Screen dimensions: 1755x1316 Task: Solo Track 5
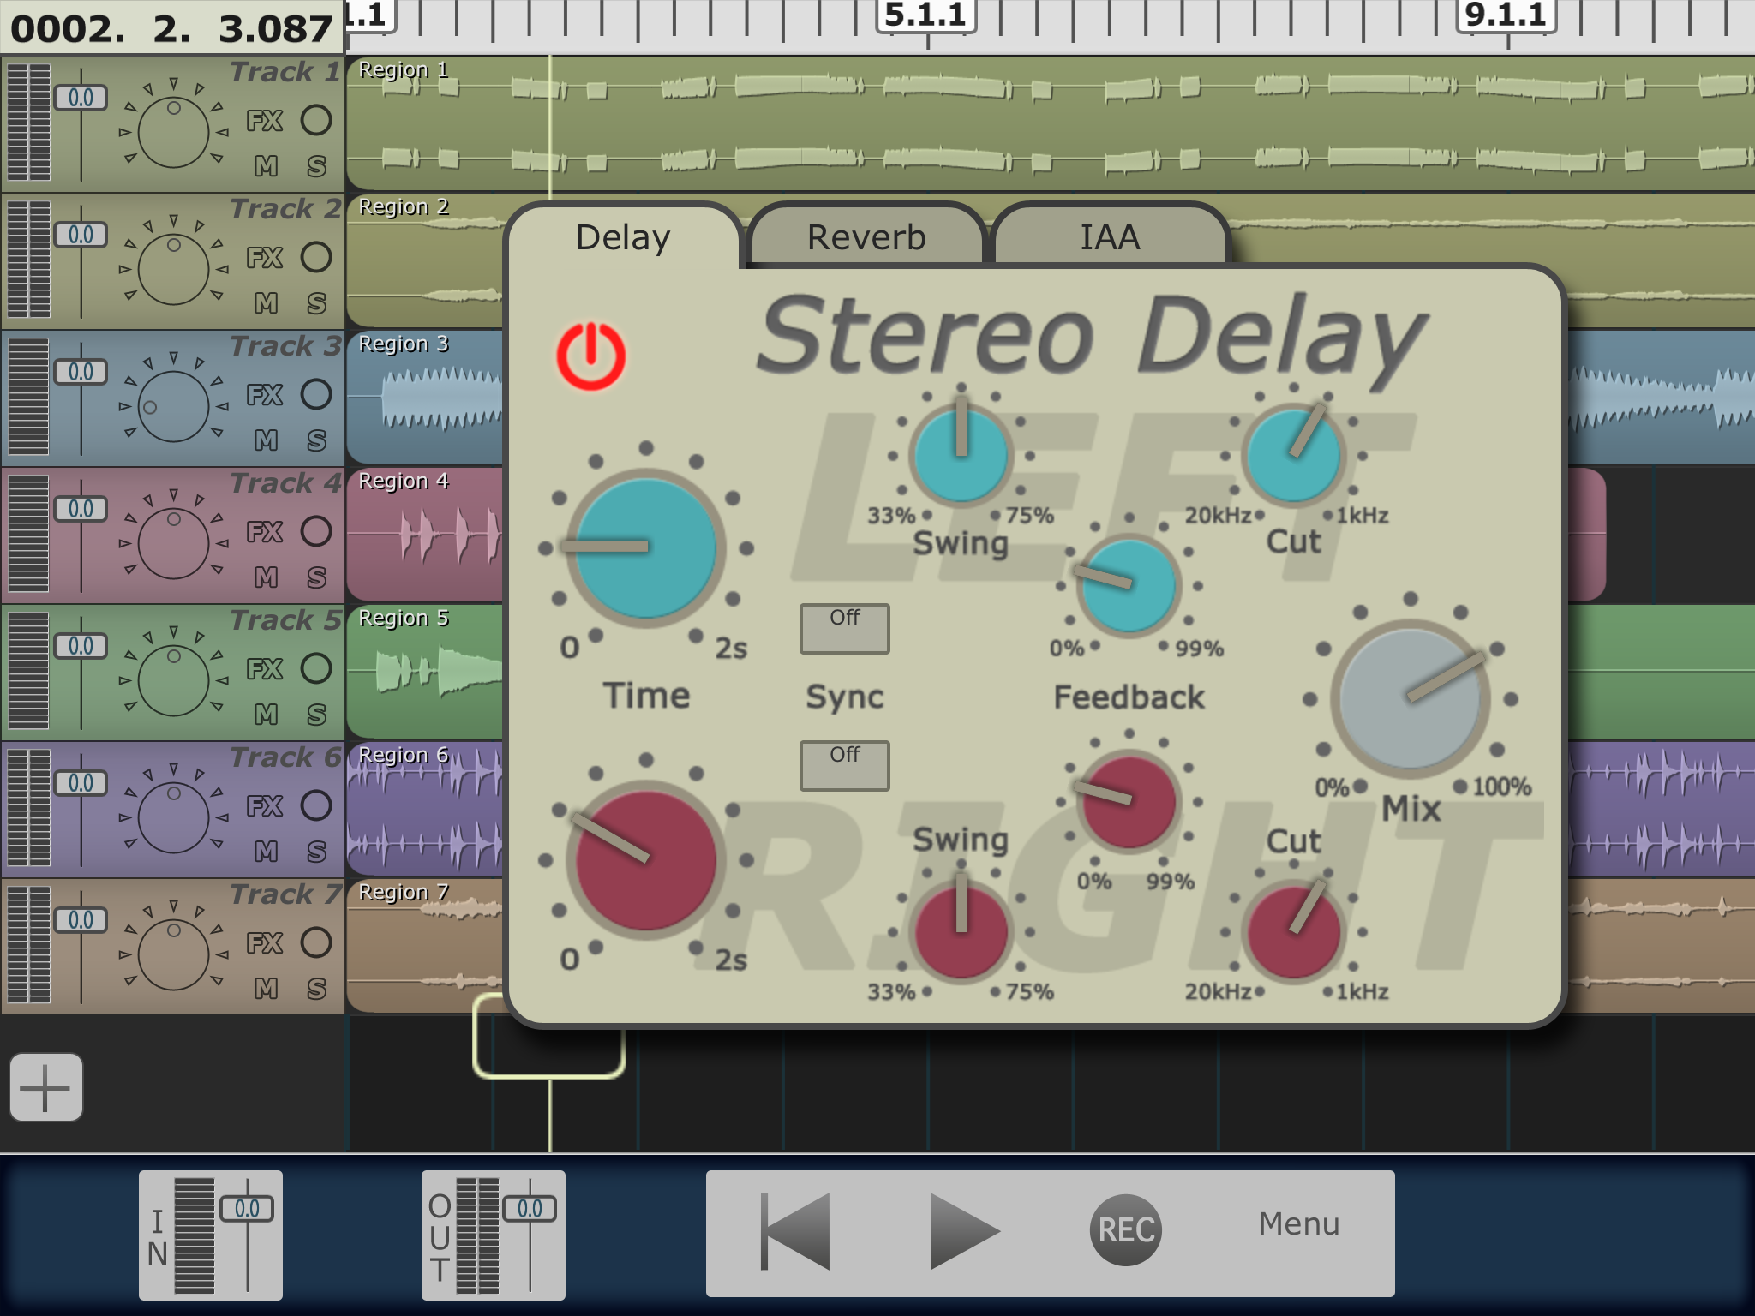316,714
